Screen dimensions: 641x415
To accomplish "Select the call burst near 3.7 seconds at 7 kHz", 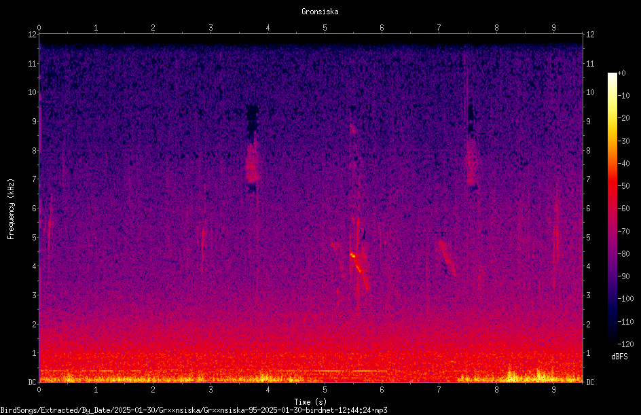I will pos(253,162).
